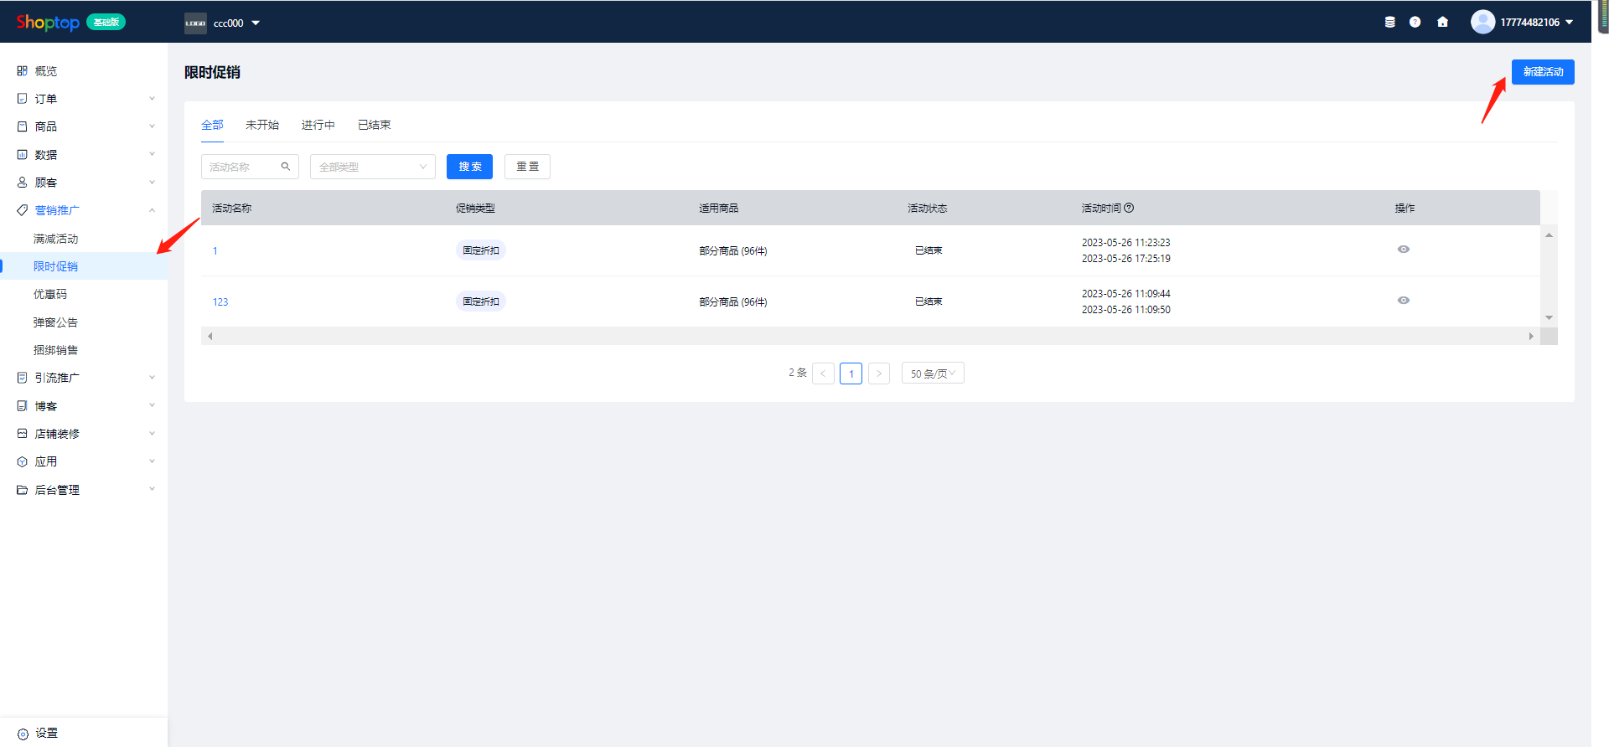
Task: Open 优惠码 in marketing submenu
Action: [50, 294]
